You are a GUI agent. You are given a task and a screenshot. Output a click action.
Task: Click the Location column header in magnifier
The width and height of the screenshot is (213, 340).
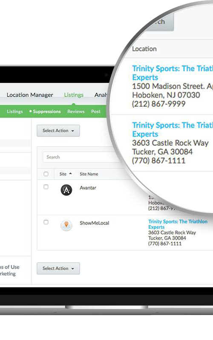click(x=144, y=49)
